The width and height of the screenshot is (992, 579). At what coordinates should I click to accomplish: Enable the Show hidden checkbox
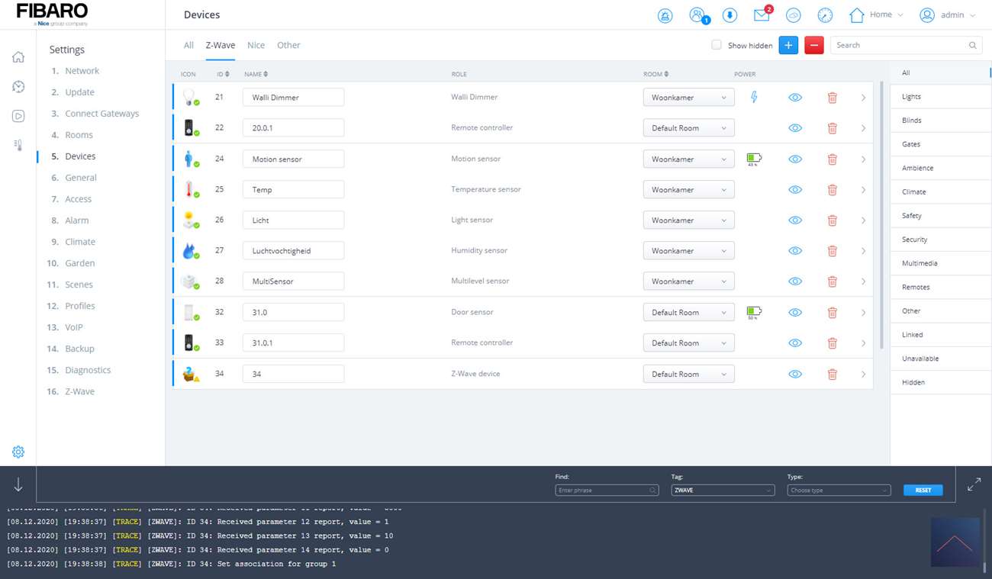[716, 45]
